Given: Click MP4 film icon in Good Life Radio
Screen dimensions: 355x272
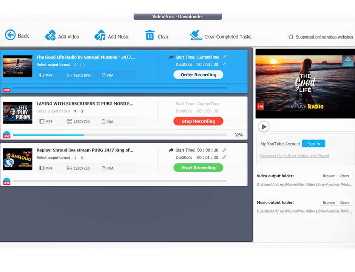Looking at the screenshot, I should point(42,75).
